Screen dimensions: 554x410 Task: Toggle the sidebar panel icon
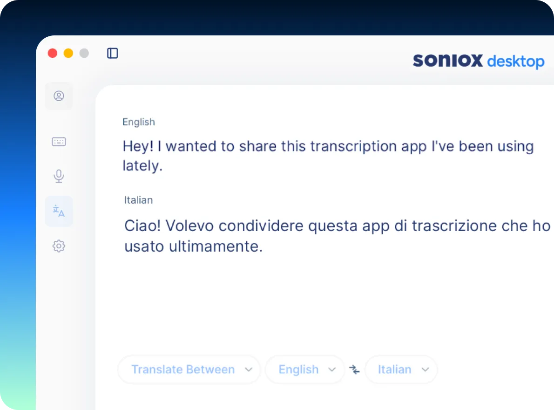[x=113, y=53]
